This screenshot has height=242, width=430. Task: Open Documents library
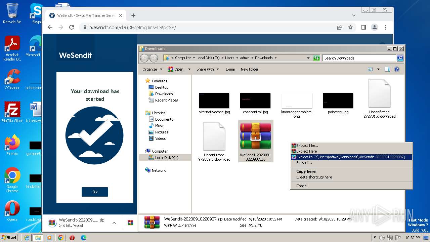(164, 119)
